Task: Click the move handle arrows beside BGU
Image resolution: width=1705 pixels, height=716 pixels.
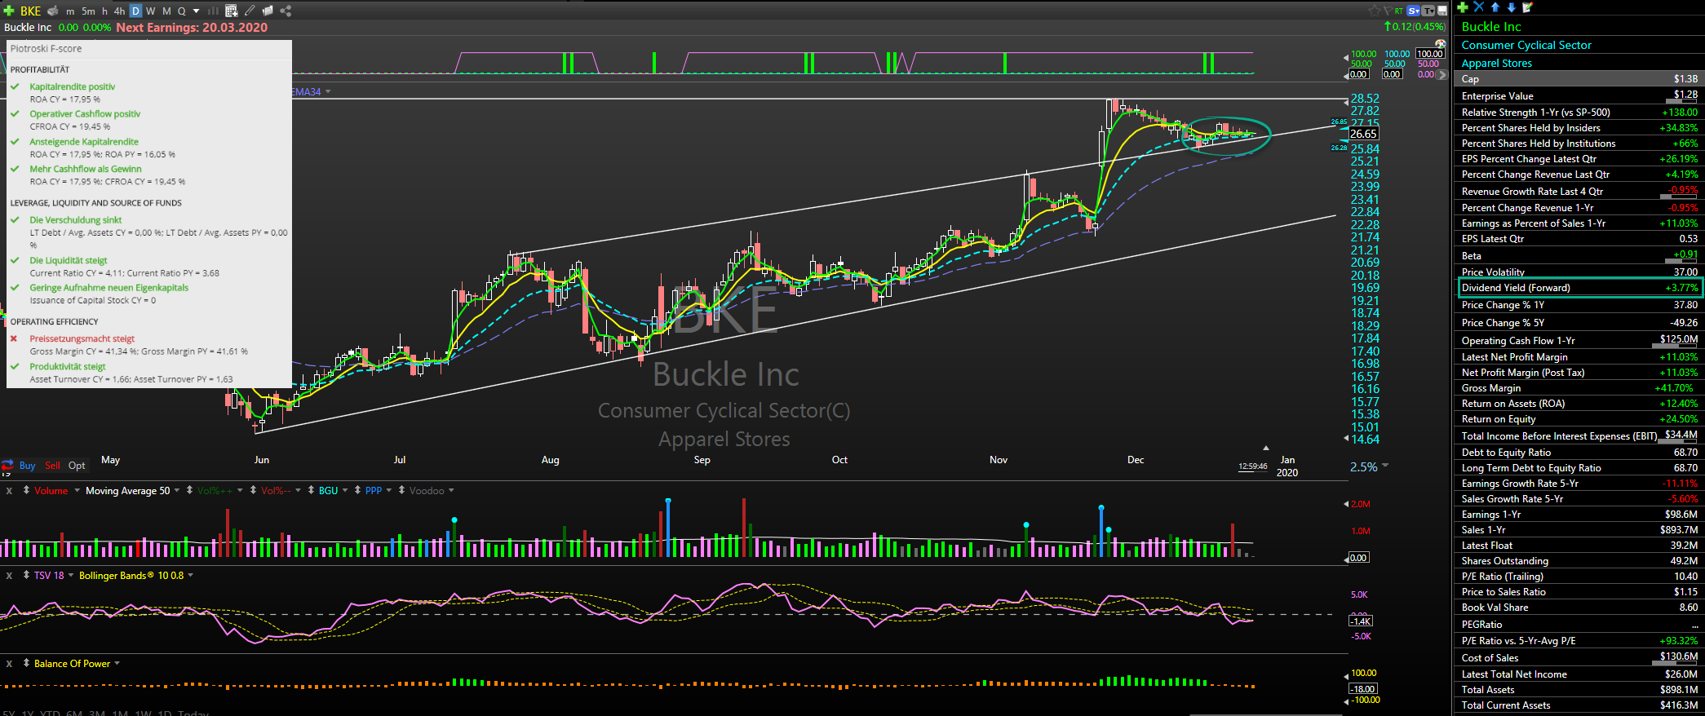Action: (x=311, y=490)
